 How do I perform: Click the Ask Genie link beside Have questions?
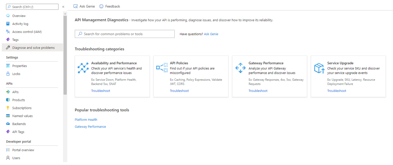[x=211, y=34]
